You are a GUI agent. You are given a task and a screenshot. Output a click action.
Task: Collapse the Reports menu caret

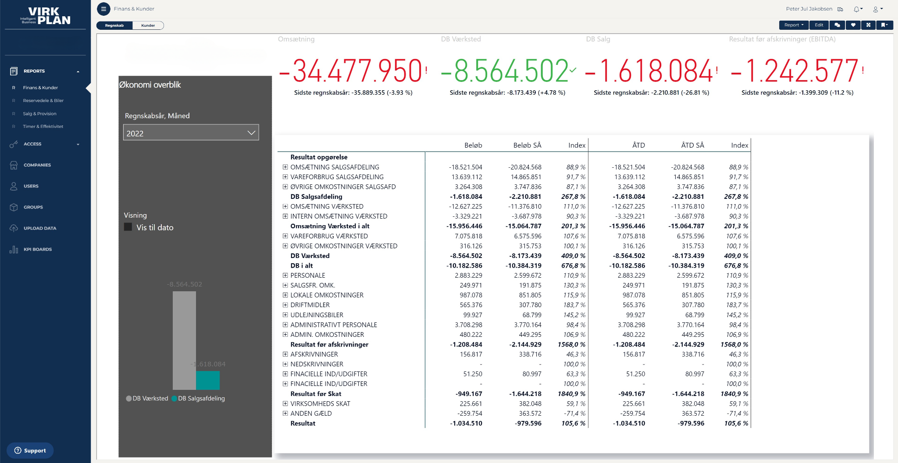click(78, 71)
